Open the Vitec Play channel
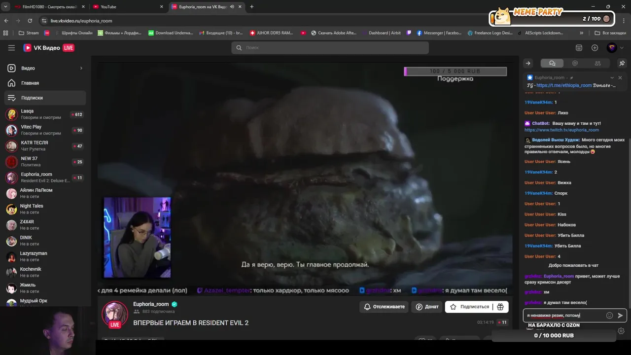This screenshot has height=355, width=631. coord(45,130)
